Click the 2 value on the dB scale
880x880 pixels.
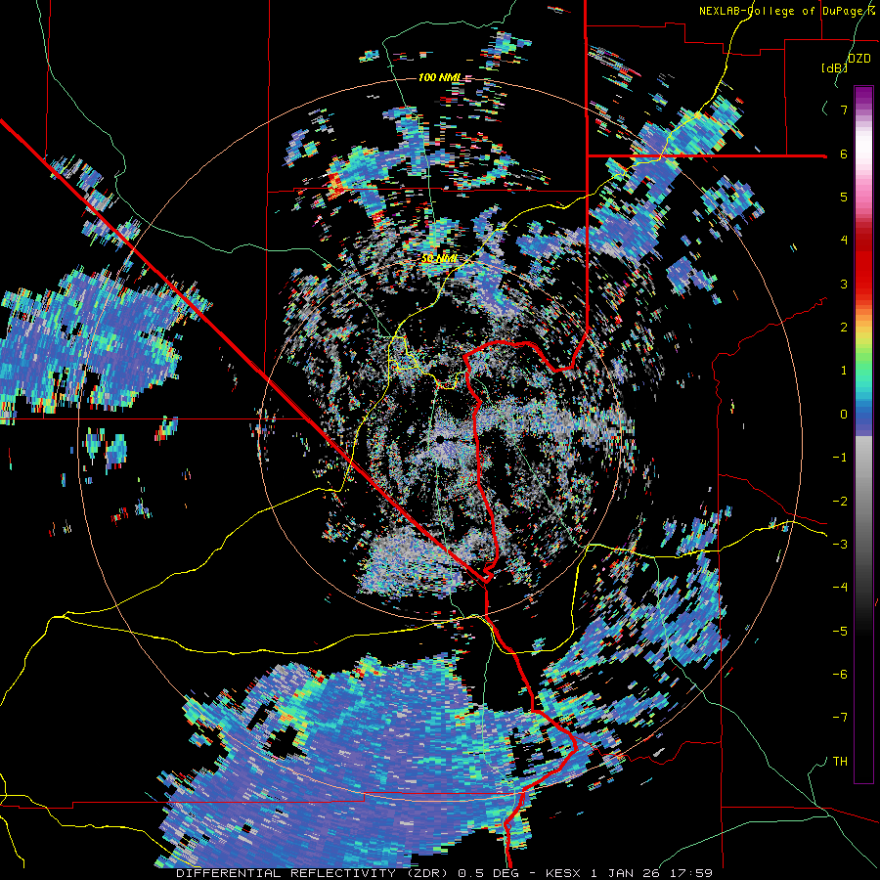(x=844, y=328)
